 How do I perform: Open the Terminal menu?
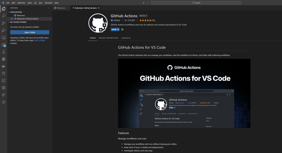(x=48, y=3)
